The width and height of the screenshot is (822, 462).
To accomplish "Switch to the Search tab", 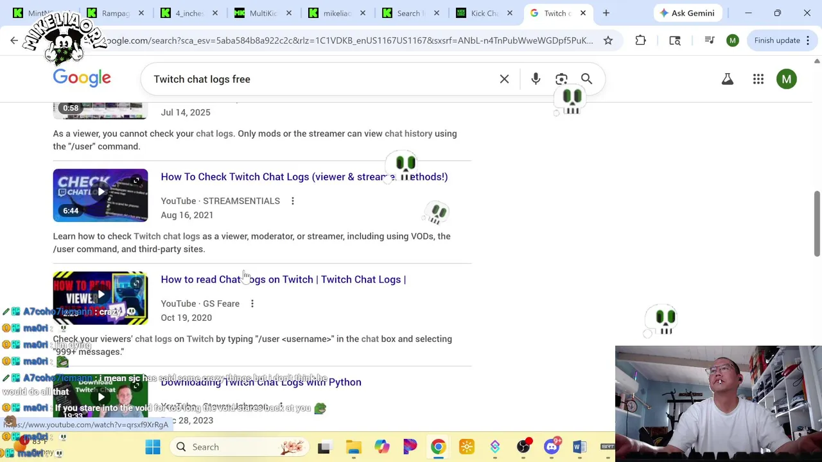I will [405, 13].
